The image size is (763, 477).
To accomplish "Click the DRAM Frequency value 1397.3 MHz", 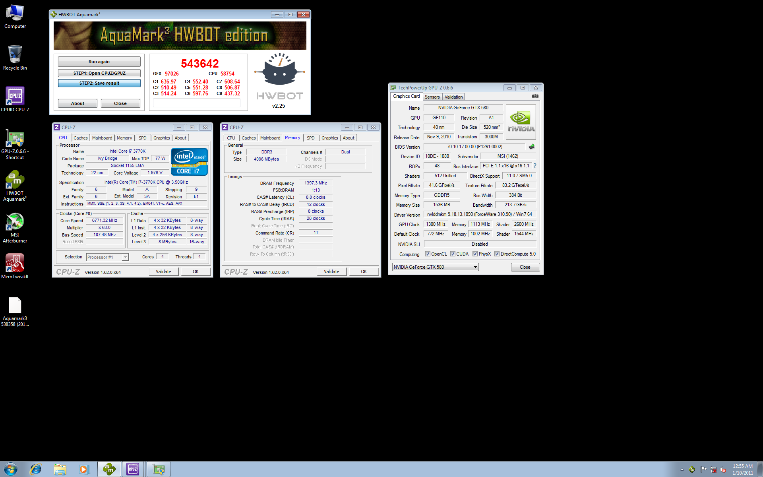I will click(x=316, y=183).
